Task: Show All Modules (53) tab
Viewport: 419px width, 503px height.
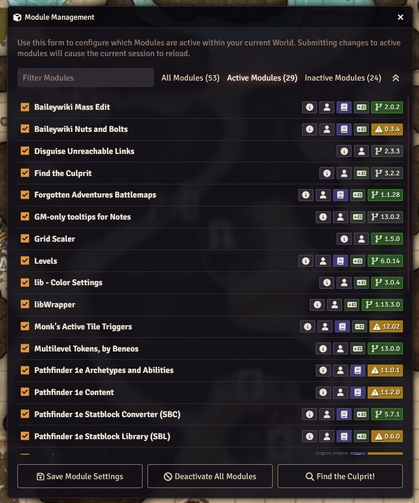Action: 190,78
